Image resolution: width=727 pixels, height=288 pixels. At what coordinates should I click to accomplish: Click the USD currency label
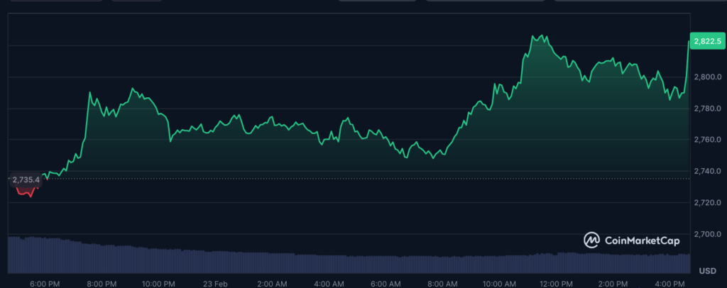click(707, 271)
